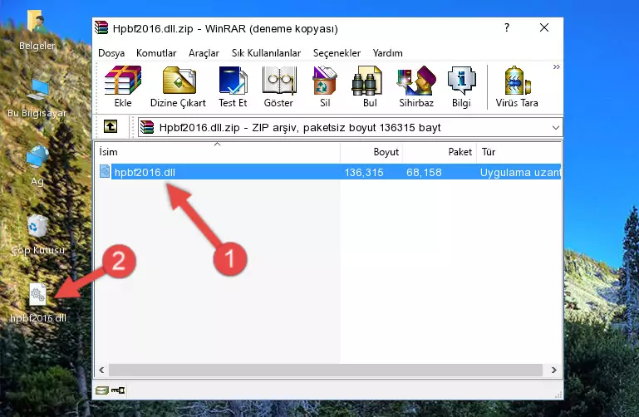Select Bu Bilgisayar desktop icon
The image size is (639, 417).
(37, 98)
